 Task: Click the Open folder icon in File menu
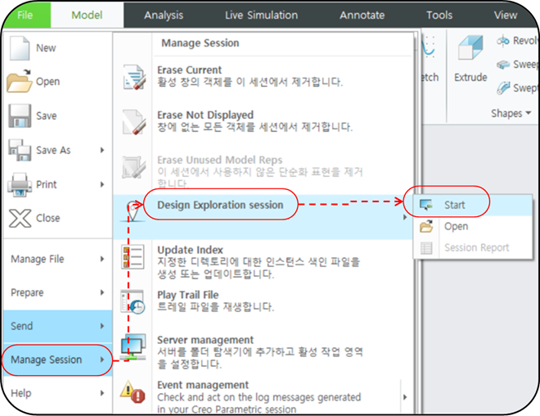(20, 81)
